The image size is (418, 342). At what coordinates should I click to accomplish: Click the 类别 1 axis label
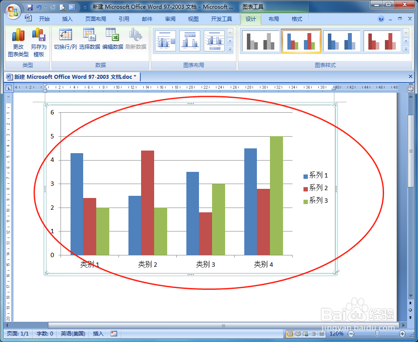coord(90,264)
